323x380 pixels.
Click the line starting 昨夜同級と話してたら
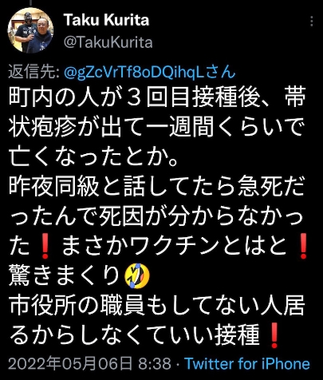[x=157, y=187]
